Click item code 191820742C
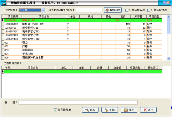The width and height of the screenshot is (172, 117). (11, 31)
